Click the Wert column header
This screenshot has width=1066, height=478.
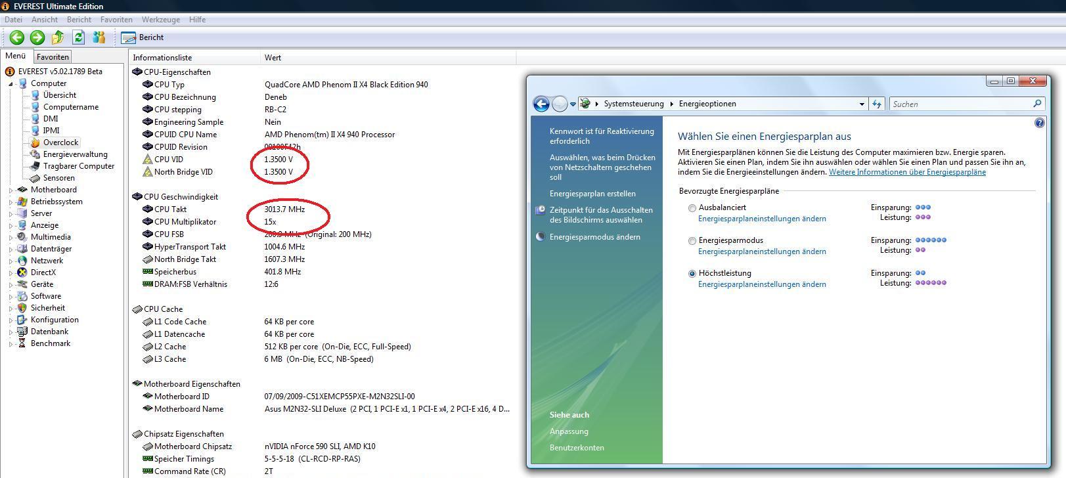point(388,58)
